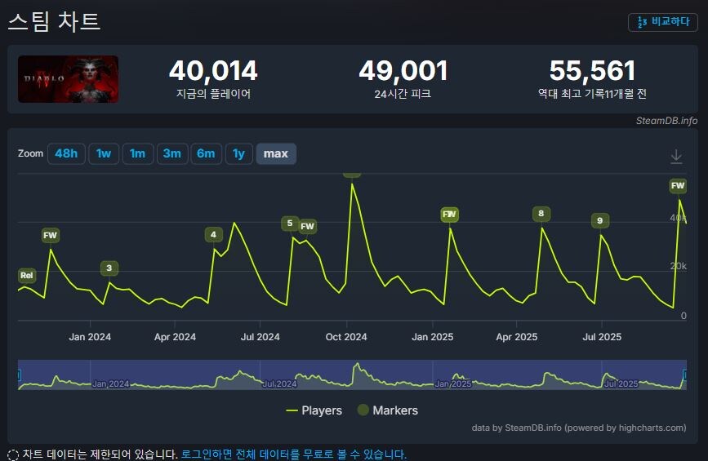Screen dimensions: 708x461
Task: Select the 48h zoom range
Action: 66,154
